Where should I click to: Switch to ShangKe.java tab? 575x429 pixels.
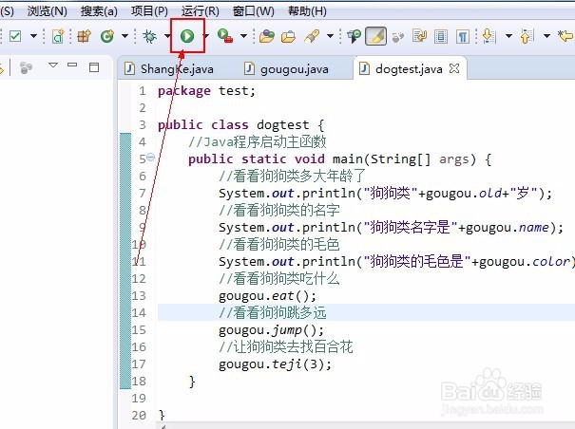[x=169, y=68]
